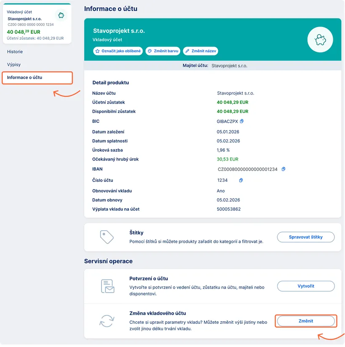The height and width of the screenshot is (347, 345).
Task: Rename account using Změnit název
Action: (200, 51)
